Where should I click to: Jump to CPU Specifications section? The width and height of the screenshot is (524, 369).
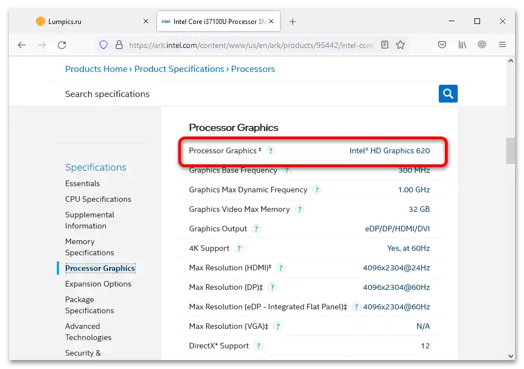(x=98, y=200)
